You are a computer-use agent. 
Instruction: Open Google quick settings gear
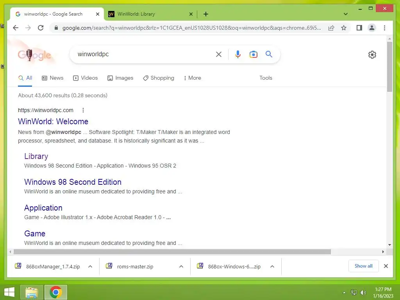372,55
